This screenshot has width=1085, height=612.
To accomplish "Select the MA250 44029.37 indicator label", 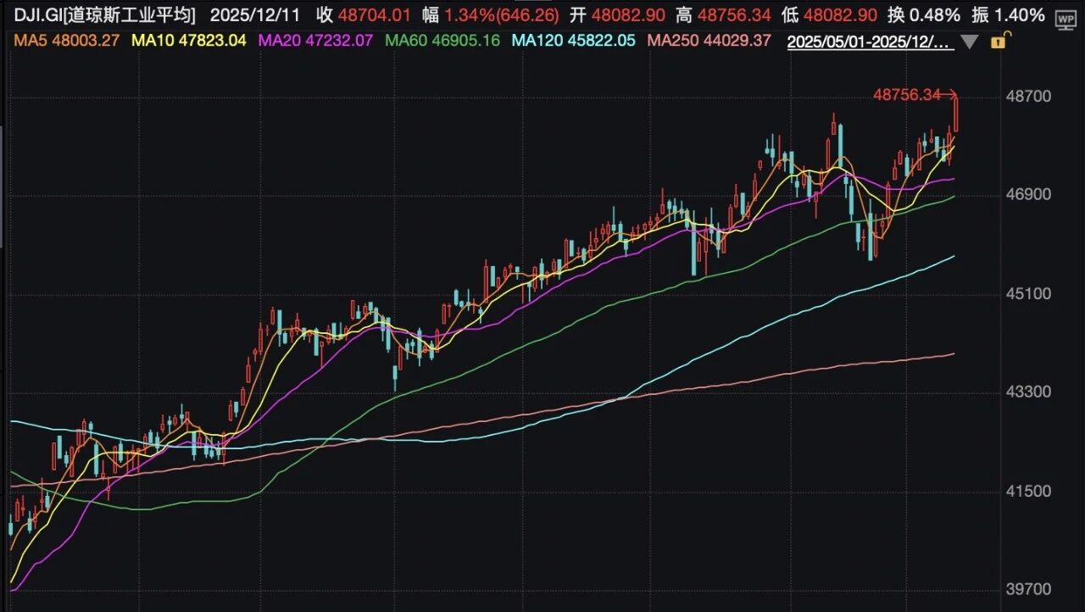I will (x=709, y=40).
